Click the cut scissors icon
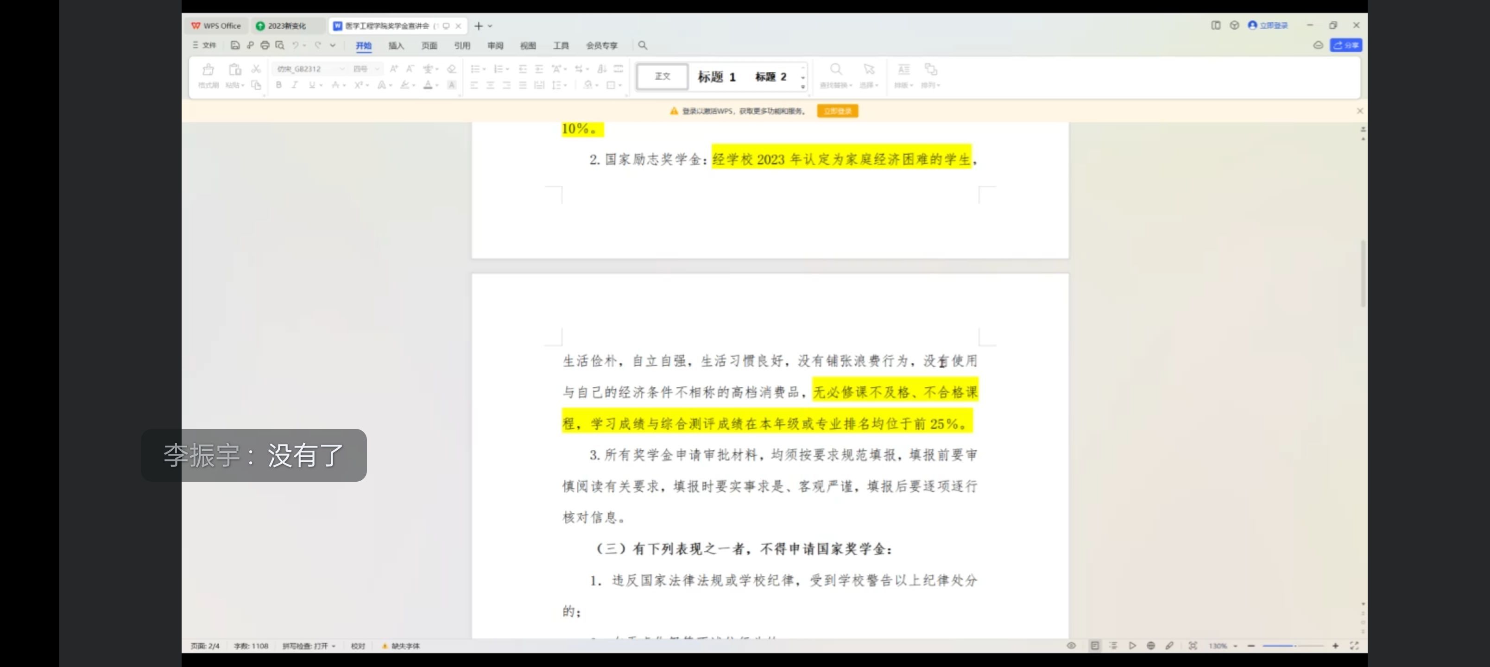Viewport: 1490px width, 667px height. 256,69
